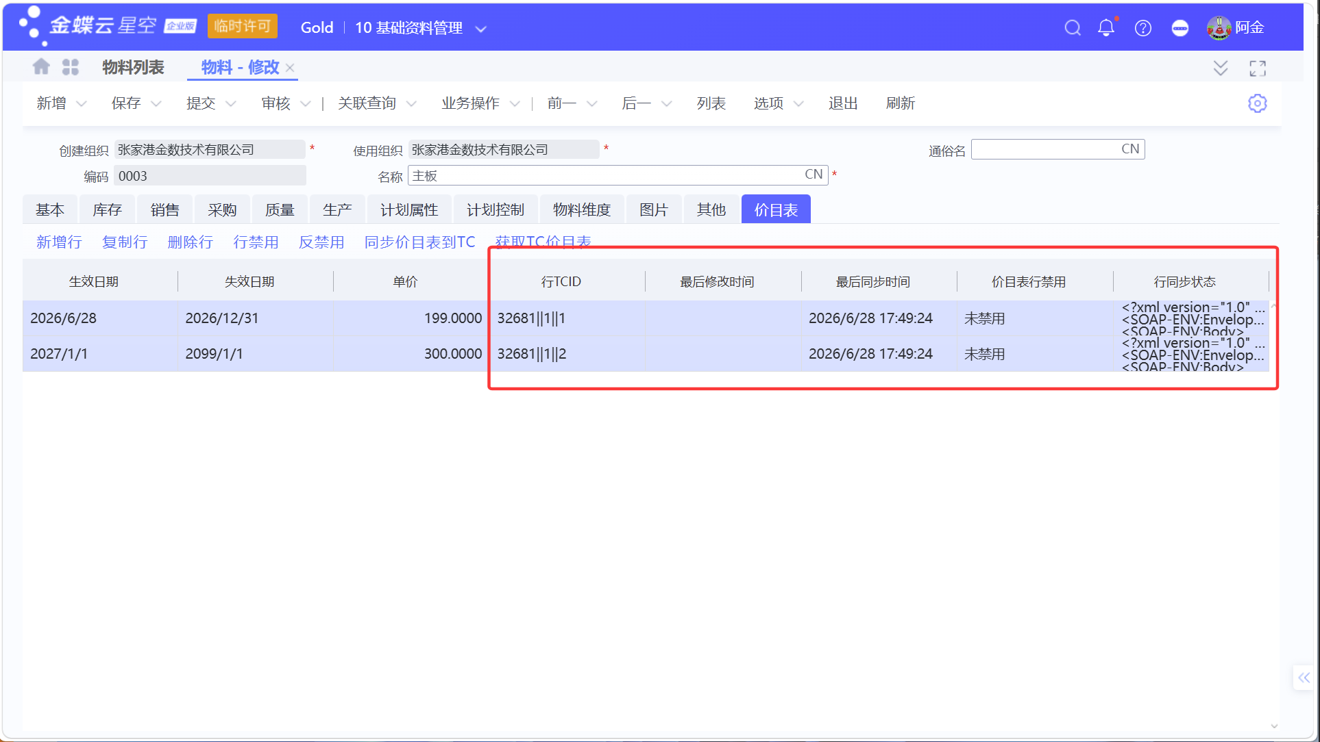1320x742 pixels.
Task: Switch to the 图片 tab
Action: point(654,209)
